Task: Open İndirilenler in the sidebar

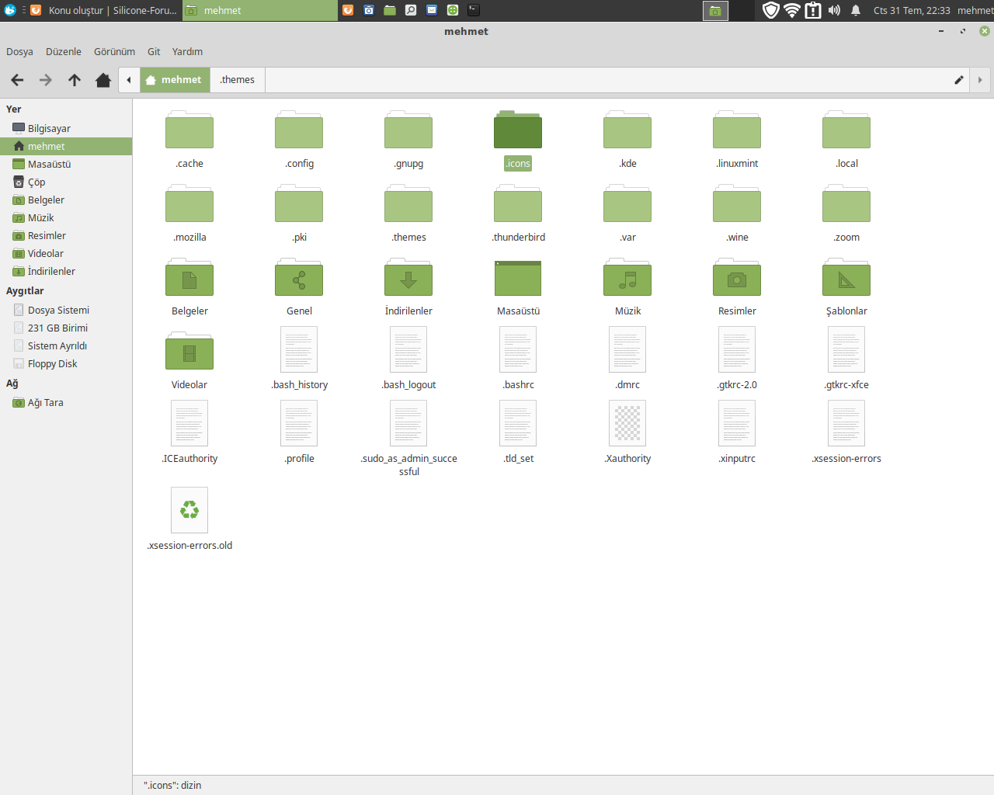Action: tap(66, 271)
